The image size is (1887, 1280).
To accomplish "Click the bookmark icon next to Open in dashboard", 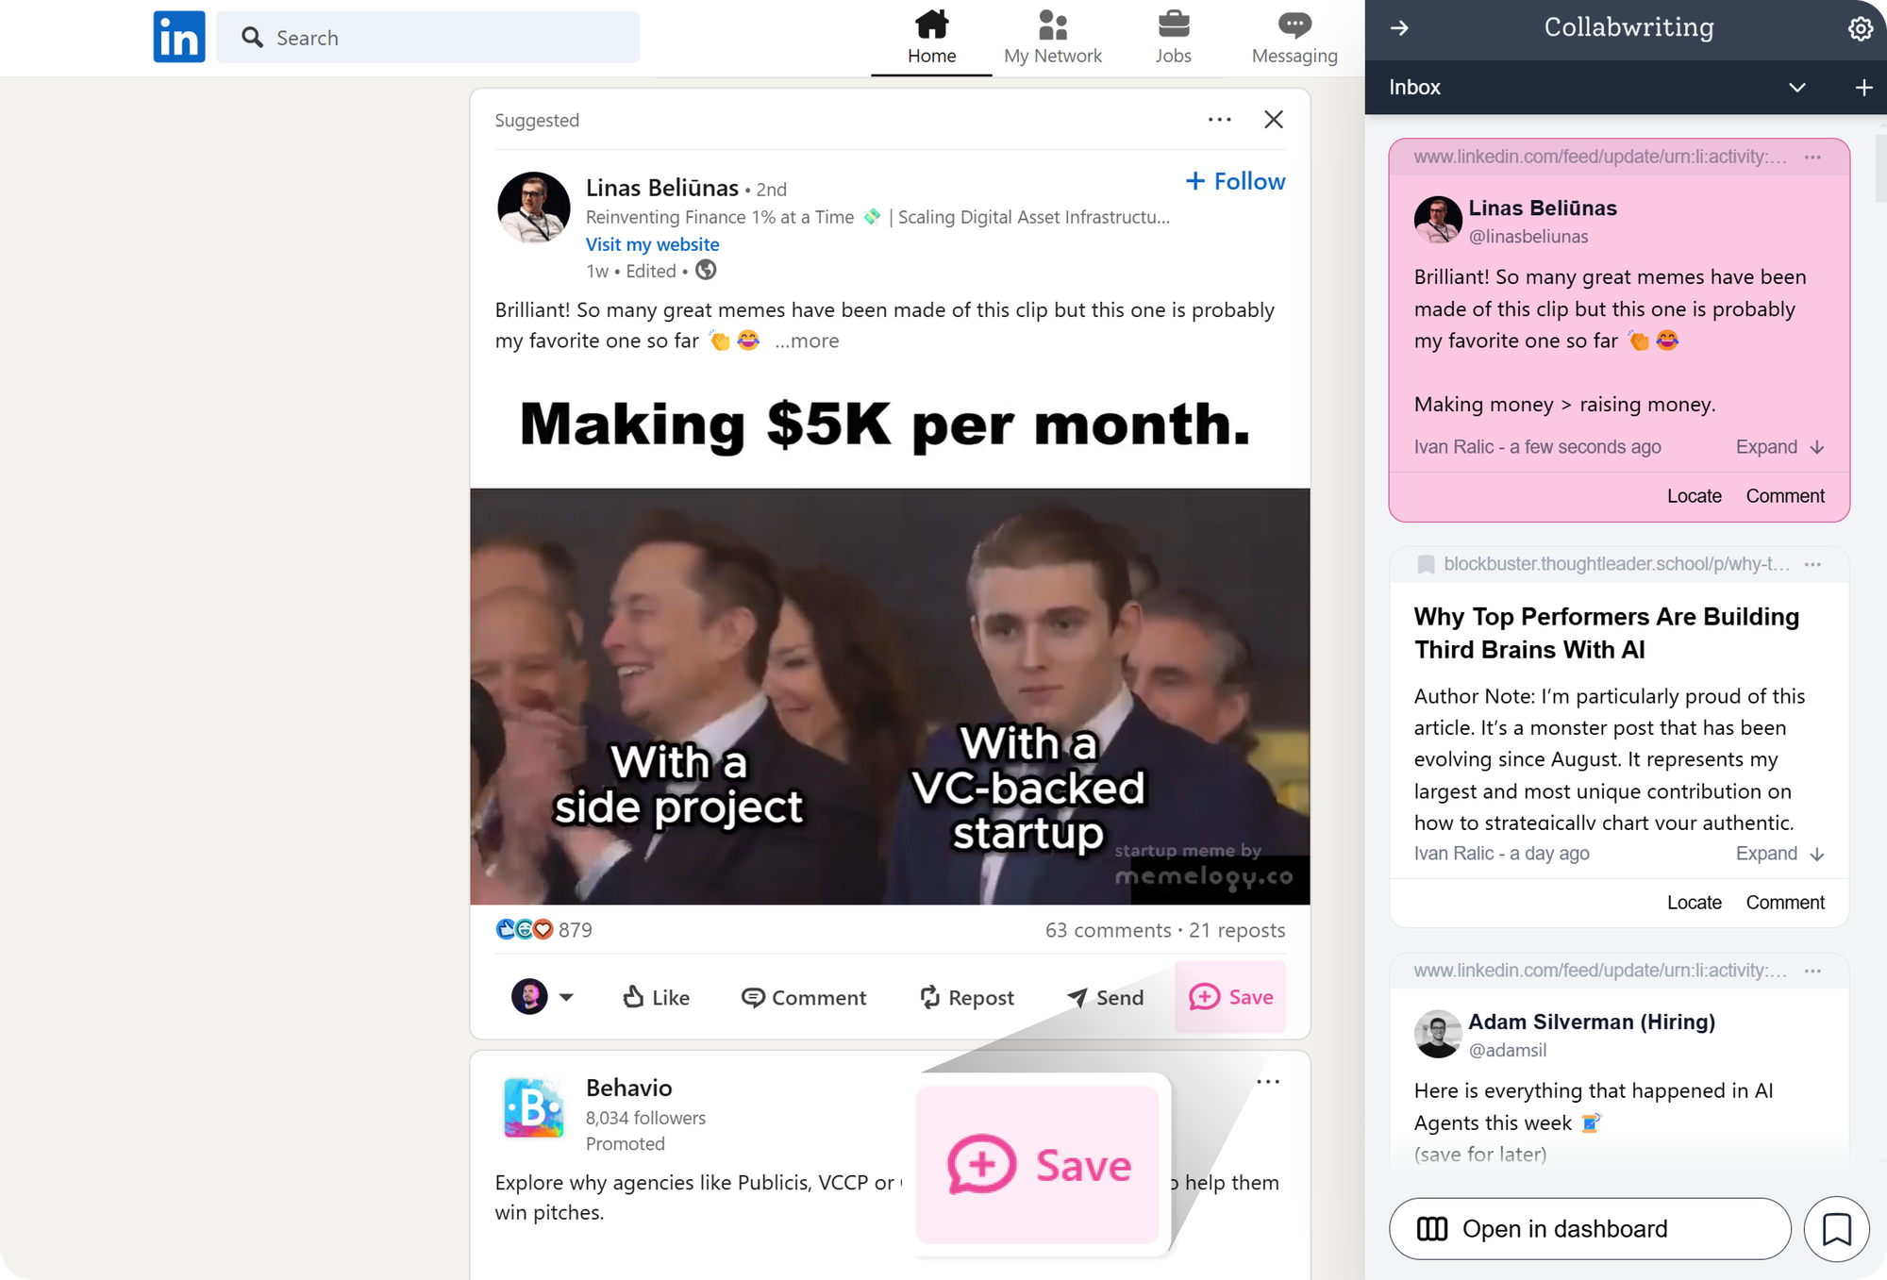I will [1836, 1229].
